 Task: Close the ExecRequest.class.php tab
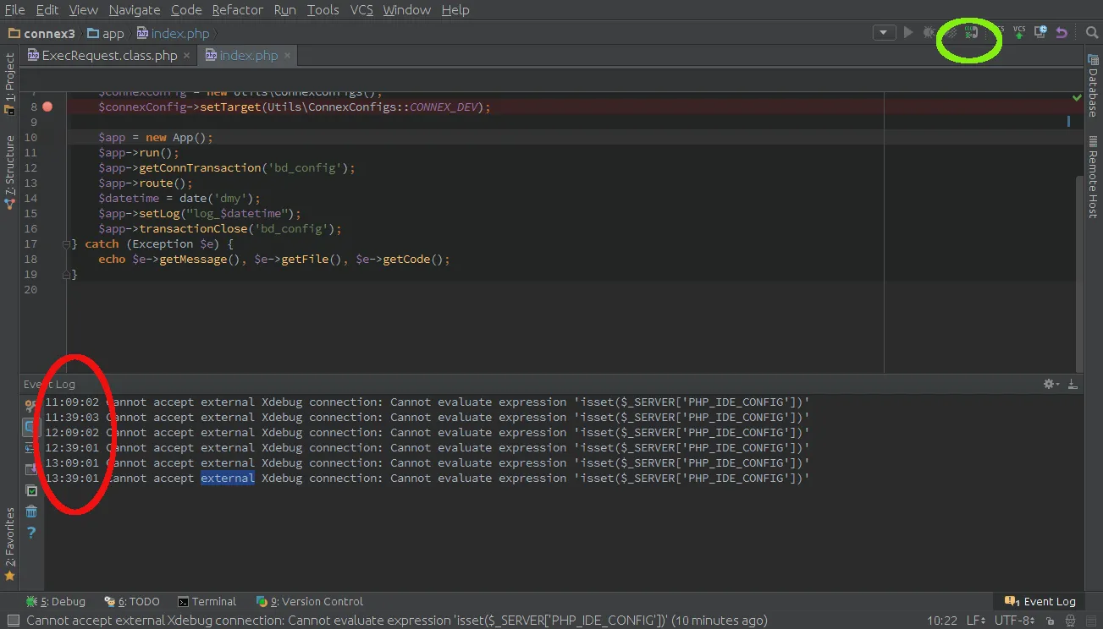coord(187,56)
